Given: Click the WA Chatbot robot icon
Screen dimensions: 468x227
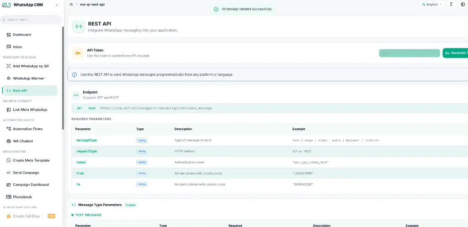Looking at the screenshot, I should click(9, 141).
